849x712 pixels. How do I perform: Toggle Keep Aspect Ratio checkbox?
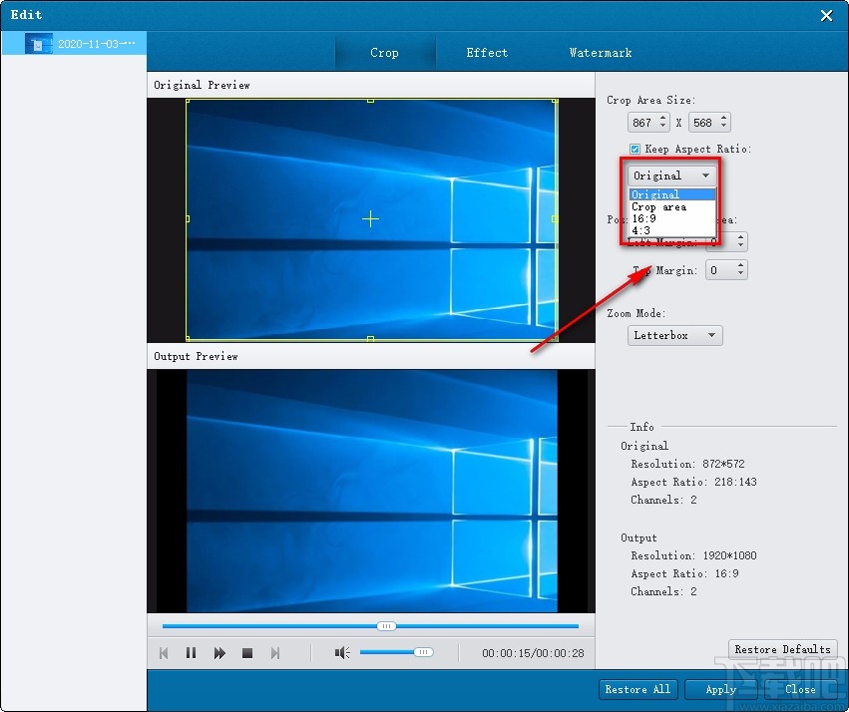tap(635, 149)
